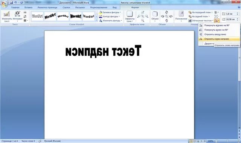Viewport: 241px width, 143px height.
Task: Tilt 3-D effect right icon
Action: point(171,17)
